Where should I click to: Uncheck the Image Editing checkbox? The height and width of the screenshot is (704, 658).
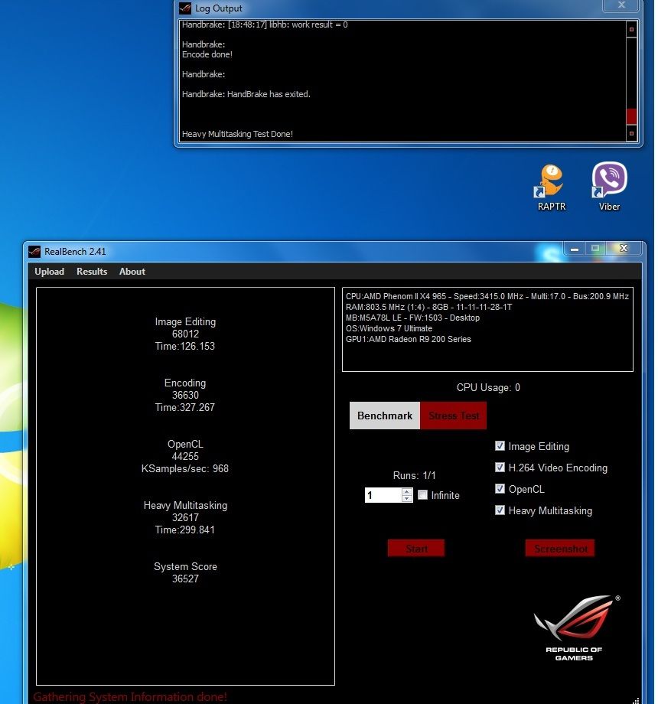pyautogui.click(x=500, y=446)
